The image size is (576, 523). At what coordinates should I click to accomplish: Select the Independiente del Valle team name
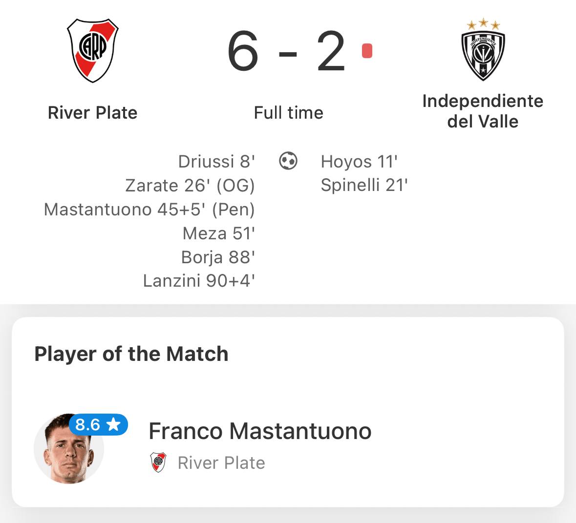coord(483,111)
